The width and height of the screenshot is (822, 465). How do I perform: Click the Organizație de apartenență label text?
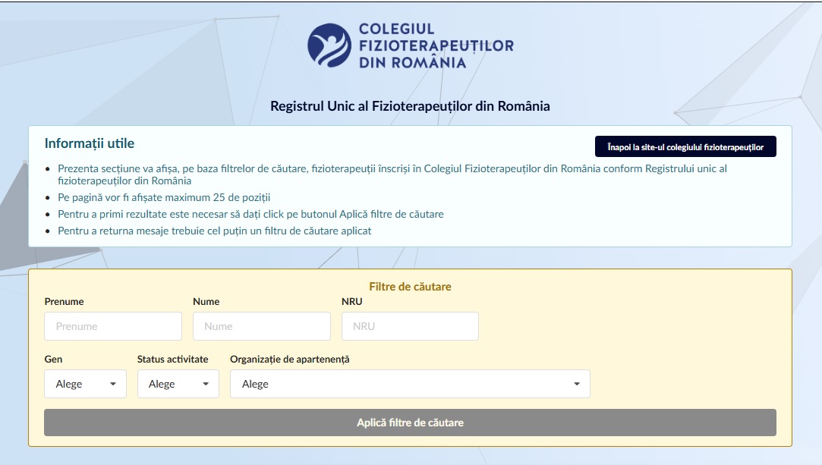(289, 359)
